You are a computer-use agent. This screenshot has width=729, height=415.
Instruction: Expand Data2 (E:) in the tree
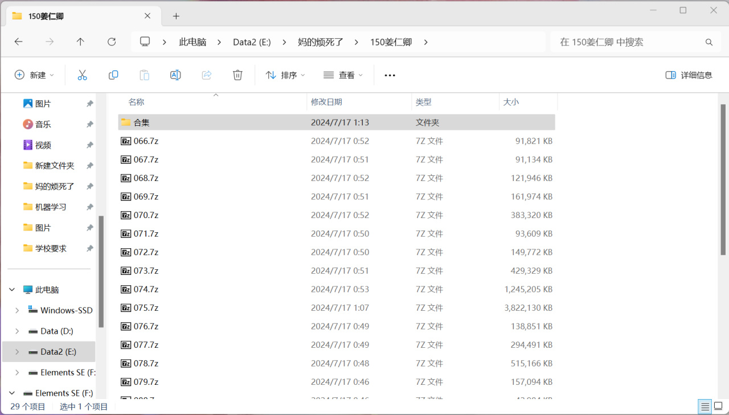pyautogui.click(x=17, y=352)
